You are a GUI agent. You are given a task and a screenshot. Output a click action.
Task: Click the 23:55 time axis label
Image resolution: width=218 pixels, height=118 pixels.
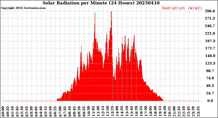[198, 112]
